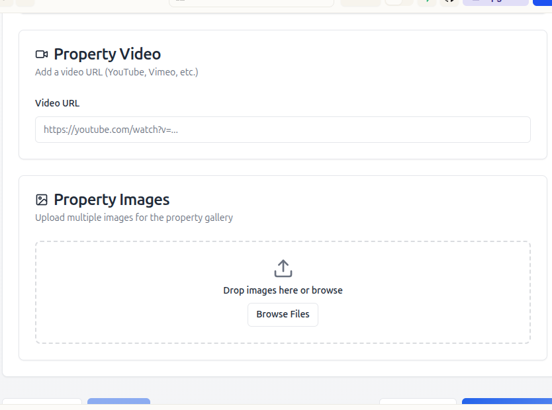
Task: Click the light blue button at the page bottom
Action: [x=118, y=401]
